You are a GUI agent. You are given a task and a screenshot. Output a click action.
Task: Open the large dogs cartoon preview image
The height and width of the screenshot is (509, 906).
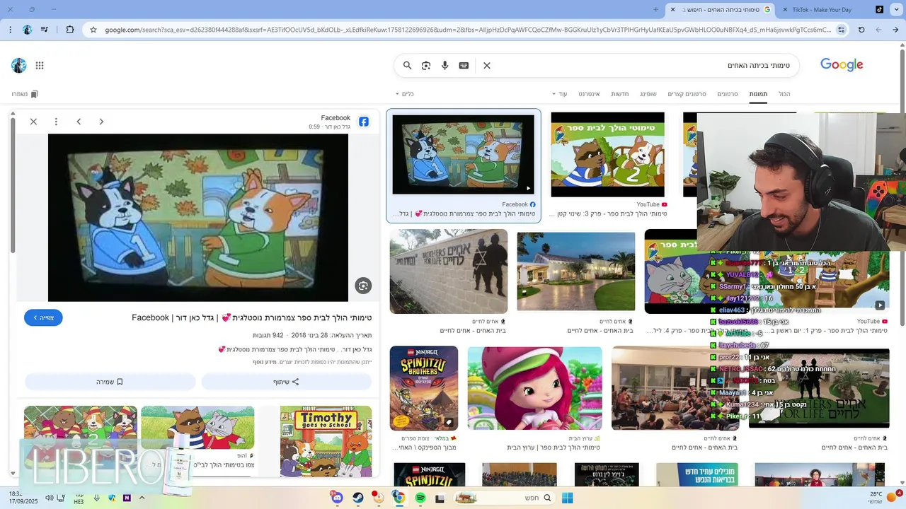[x=198, y=218]
